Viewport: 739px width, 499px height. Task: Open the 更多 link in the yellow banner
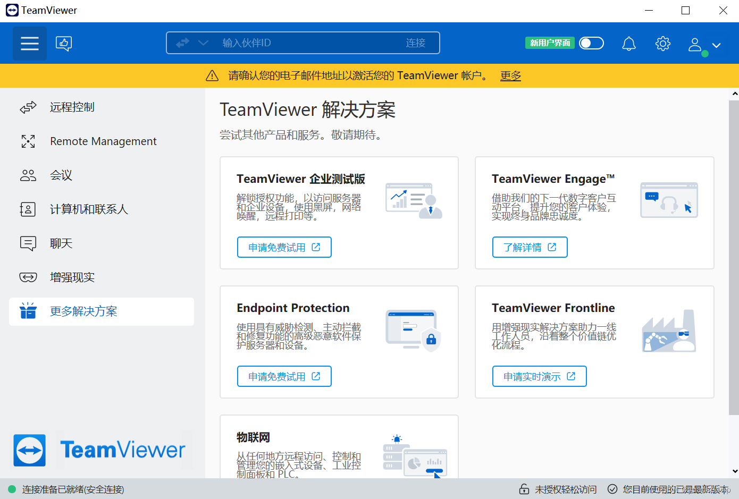(x=510, y=75)
